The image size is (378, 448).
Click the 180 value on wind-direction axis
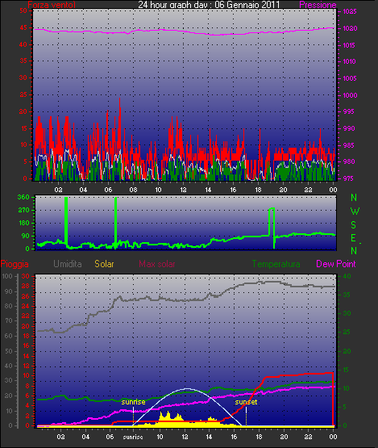coord(24,223)
